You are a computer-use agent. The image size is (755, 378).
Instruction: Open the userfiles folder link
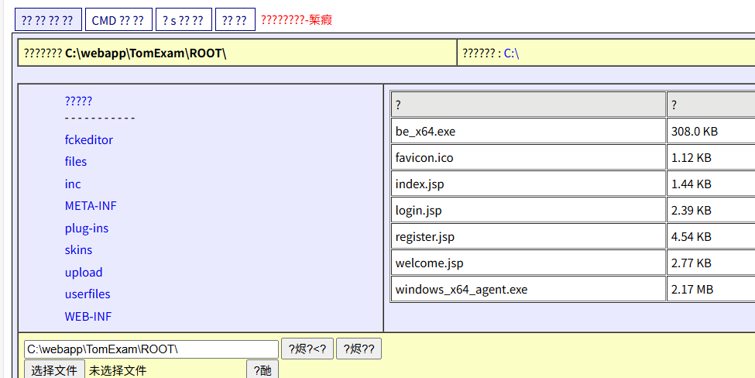click(x=88, y=294)
